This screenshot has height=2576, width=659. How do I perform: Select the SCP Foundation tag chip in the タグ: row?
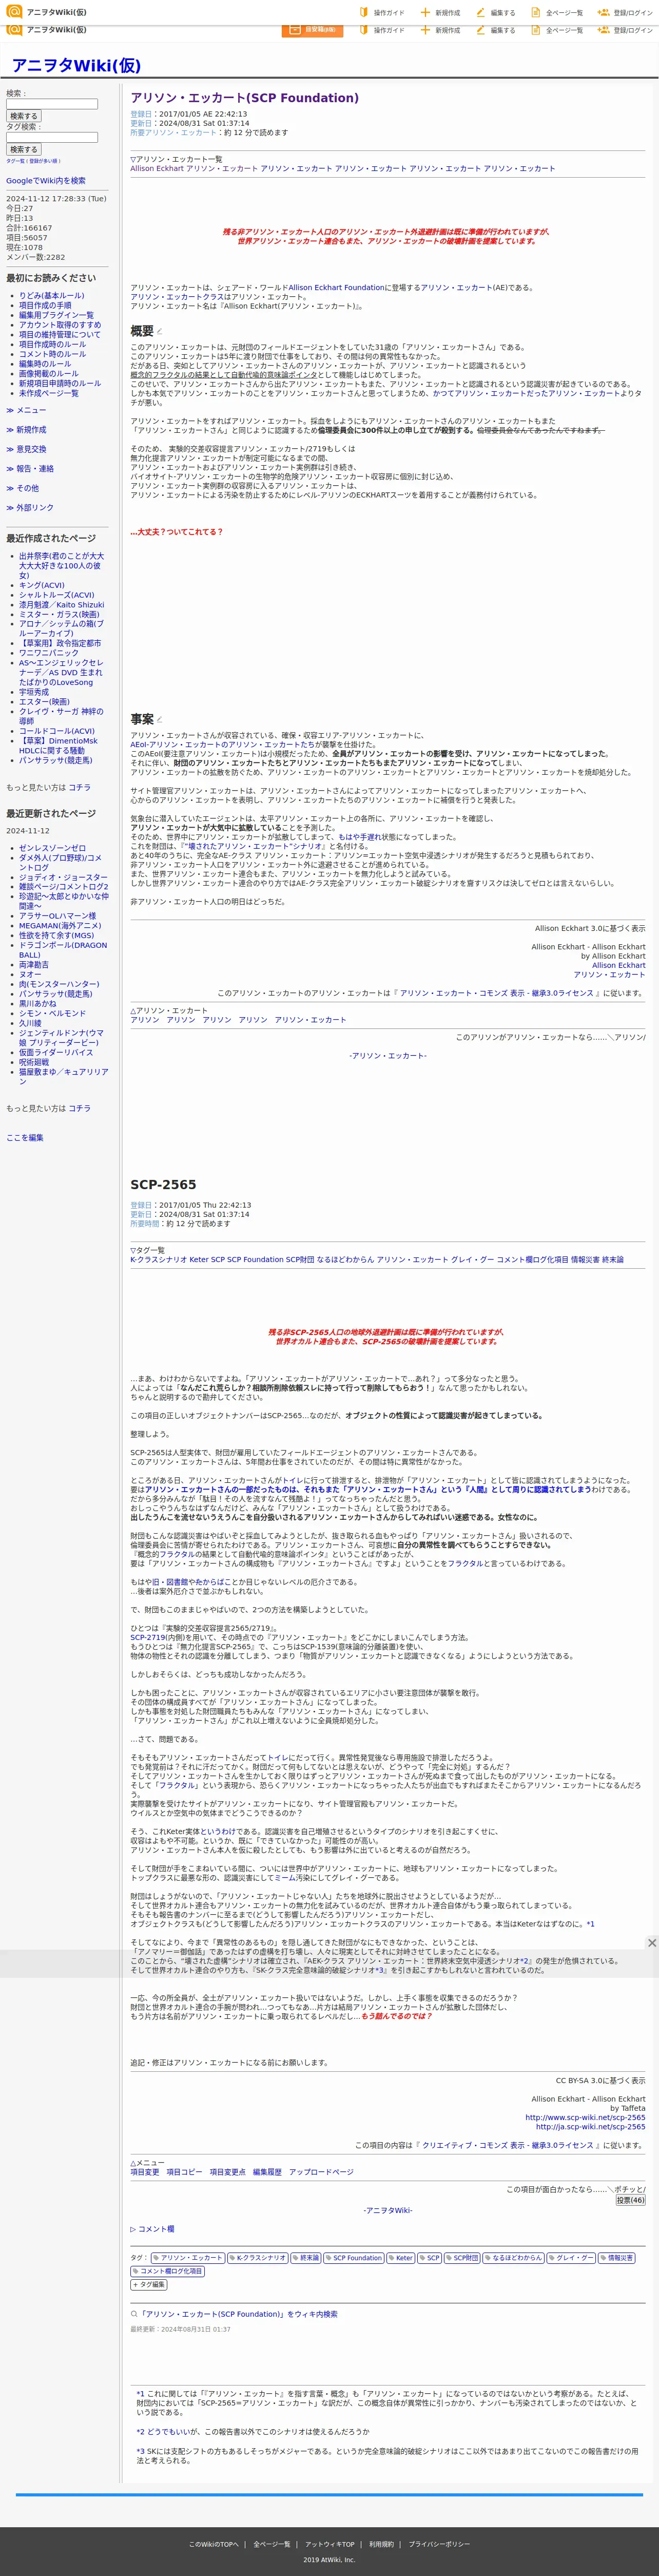(354, 2258)
